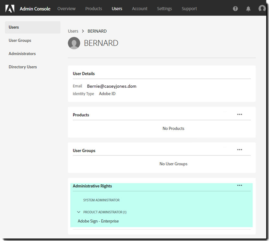The height and width of the screenshot is (241, 269).
Task: Open the Administrative Rights more options menu
Action: pos(240,185)
